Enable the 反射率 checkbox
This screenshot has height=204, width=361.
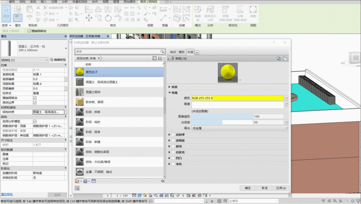(173, 135)
